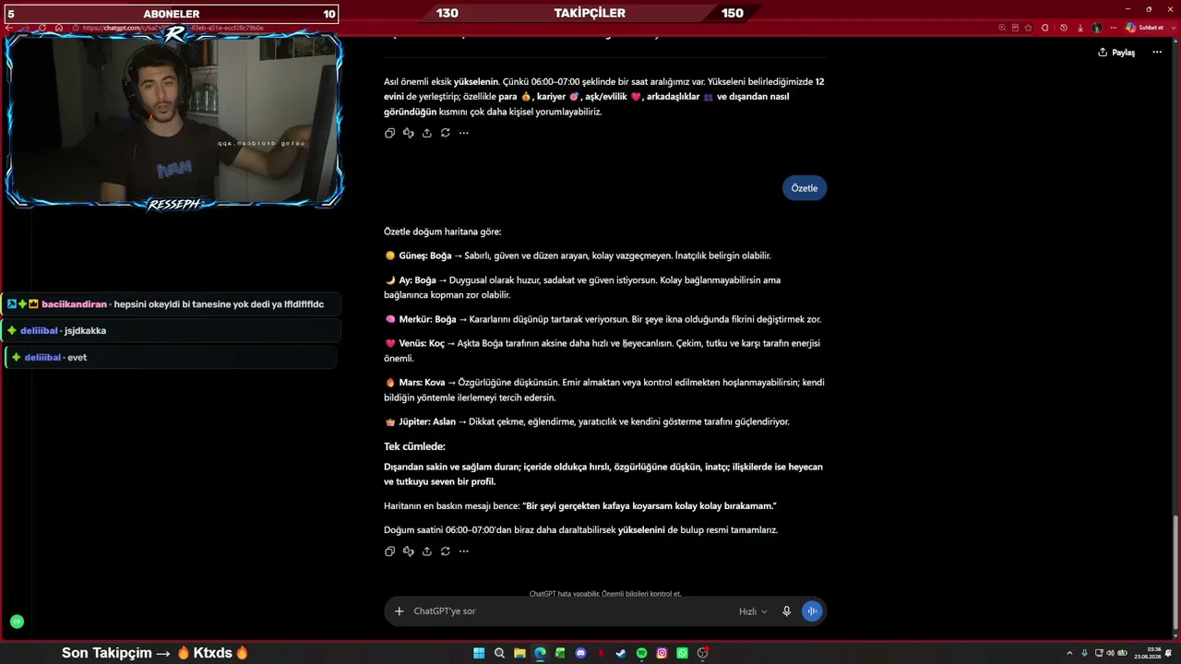Regenerate the summary response ending 'resmi tamamlarız'
The width and height of the screenshot is (1181, 664).
tap(445, 551)
